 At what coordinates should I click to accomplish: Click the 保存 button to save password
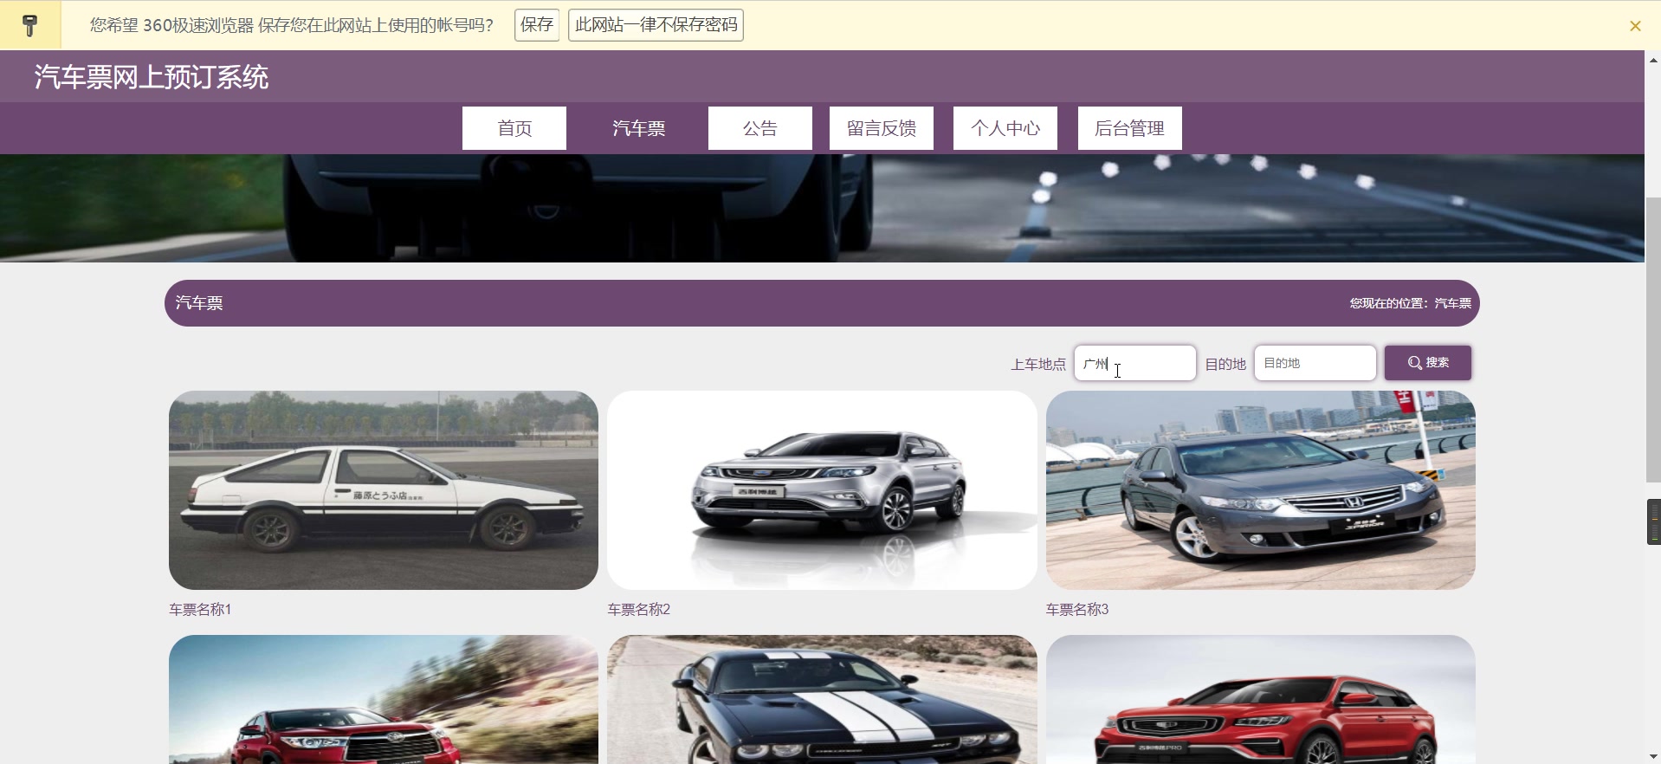537,25
